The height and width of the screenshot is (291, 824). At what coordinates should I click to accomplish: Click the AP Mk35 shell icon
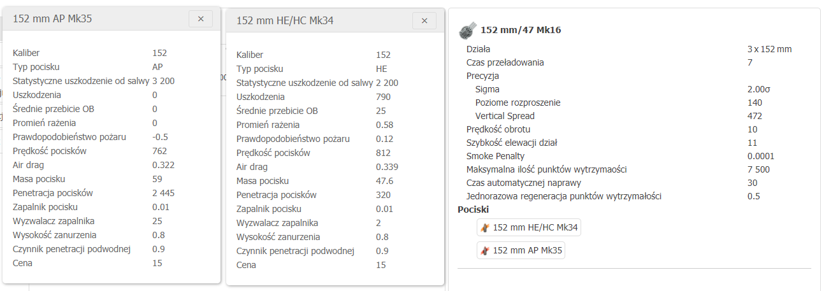(x=485, y=250)
